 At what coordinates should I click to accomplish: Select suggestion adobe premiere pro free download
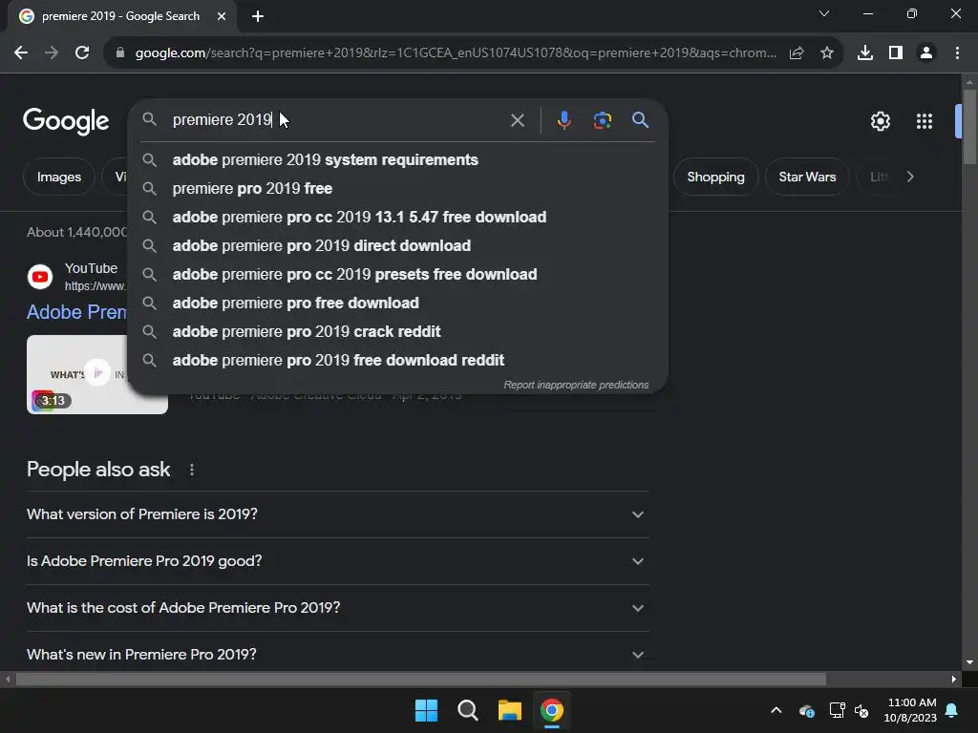(x=397, y=303)
